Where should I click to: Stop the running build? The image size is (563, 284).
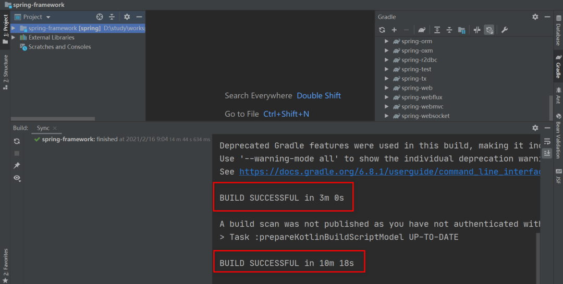(x=17, y=153)
